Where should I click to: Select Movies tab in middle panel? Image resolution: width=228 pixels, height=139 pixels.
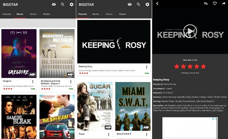[x=96, y=14]
